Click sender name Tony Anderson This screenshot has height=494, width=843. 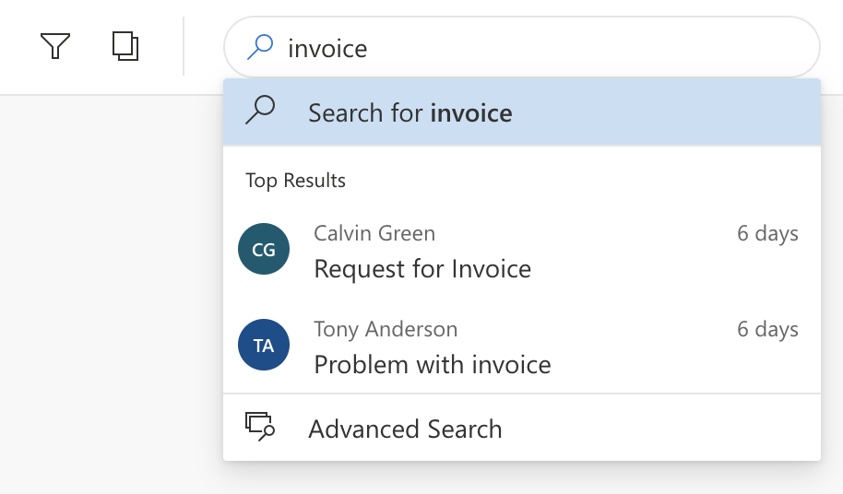pos(386,330)
